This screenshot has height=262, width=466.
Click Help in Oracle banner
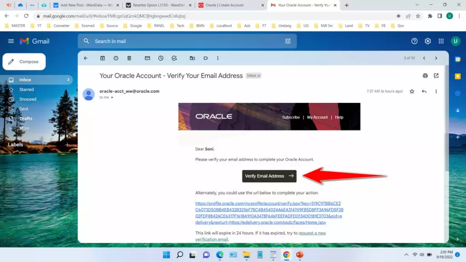(x=339, y=117)
